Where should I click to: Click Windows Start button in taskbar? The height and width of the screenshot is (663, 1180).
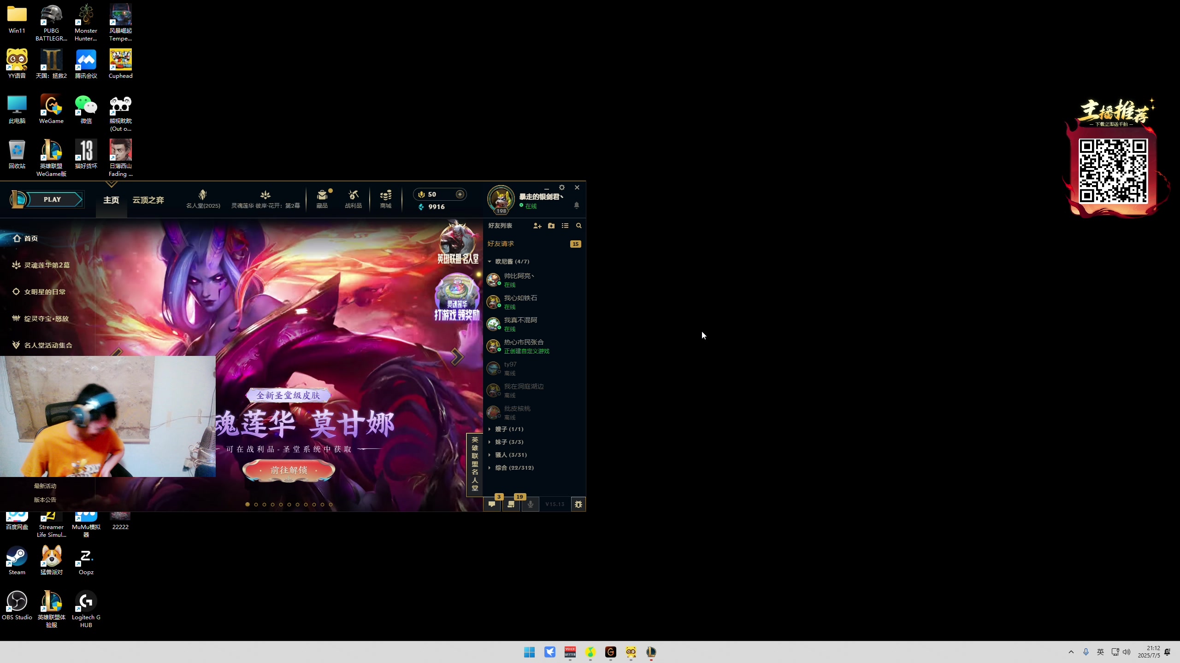click(x=529, y=652)
